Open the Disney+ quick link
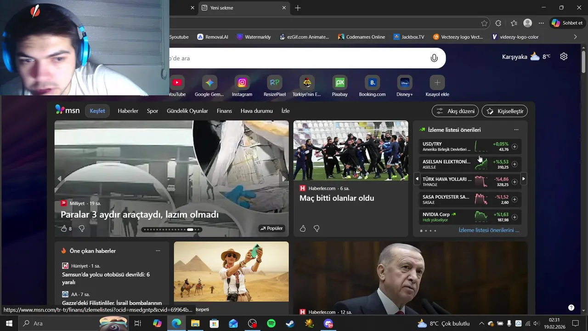This screenshot has height=331, width=588. (x=405, y=86)
